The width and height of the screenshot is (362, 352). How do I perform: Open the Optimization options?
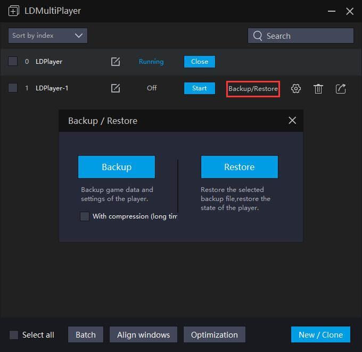[x=214, y=334]
